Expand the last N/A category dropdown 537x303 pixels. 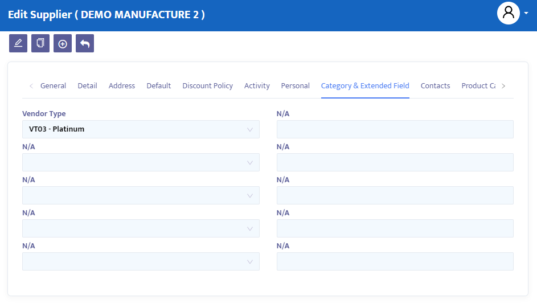pos(141,261)
